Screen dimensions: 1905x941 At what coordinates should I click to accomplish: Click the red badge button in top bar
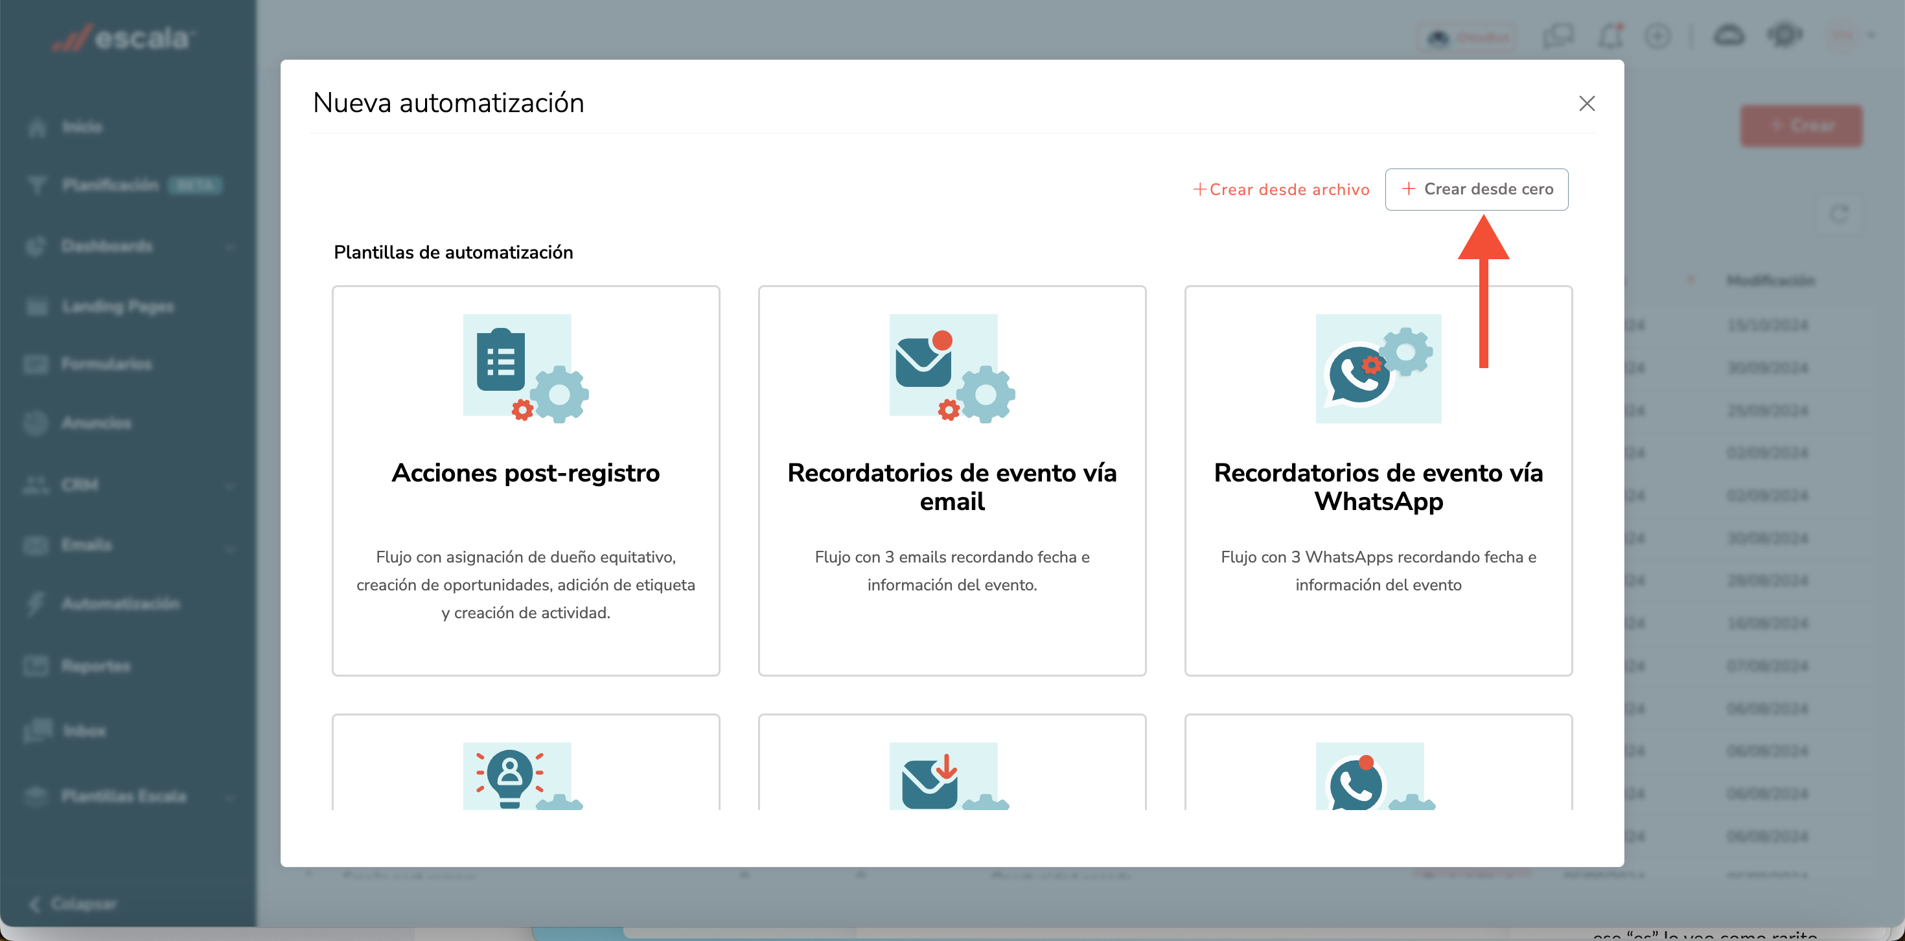[1467, 37]
